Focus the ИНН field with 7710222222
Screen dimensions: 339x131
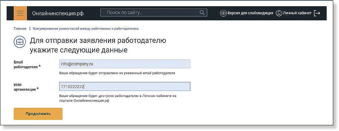point(125,86)
